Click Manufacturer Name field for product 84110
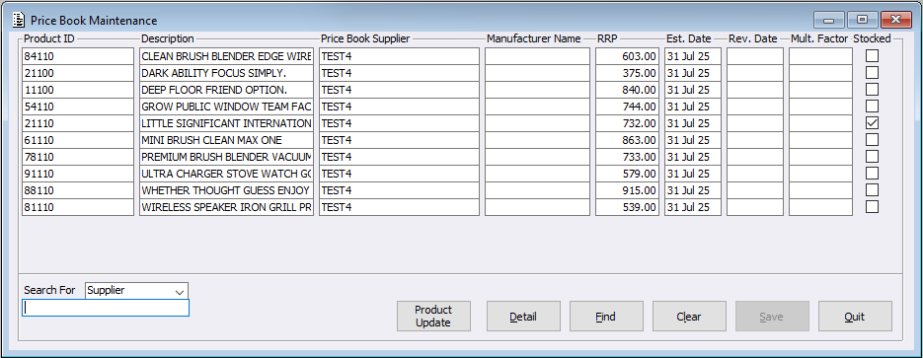This screenshot has height=358, width=923. pos(537,56)
